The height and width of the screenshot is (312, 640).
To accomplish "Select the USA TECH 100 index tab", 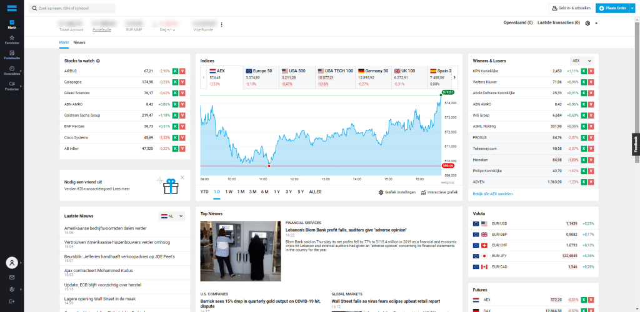I will coord(336,77).
